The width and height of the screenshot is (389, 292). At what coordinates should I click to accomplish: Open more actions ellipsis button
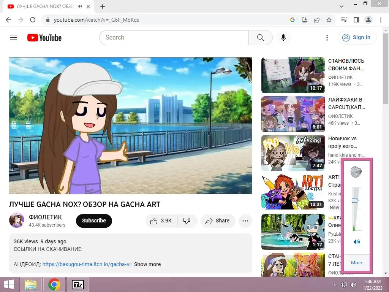245,221
